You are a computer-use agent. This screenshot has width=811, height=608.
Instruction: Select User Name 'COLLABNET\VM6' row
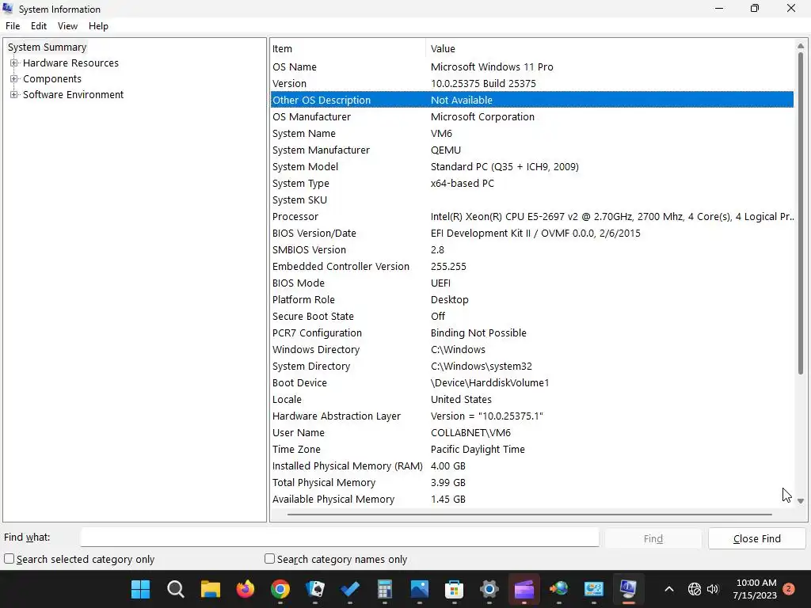pos(532,433)
